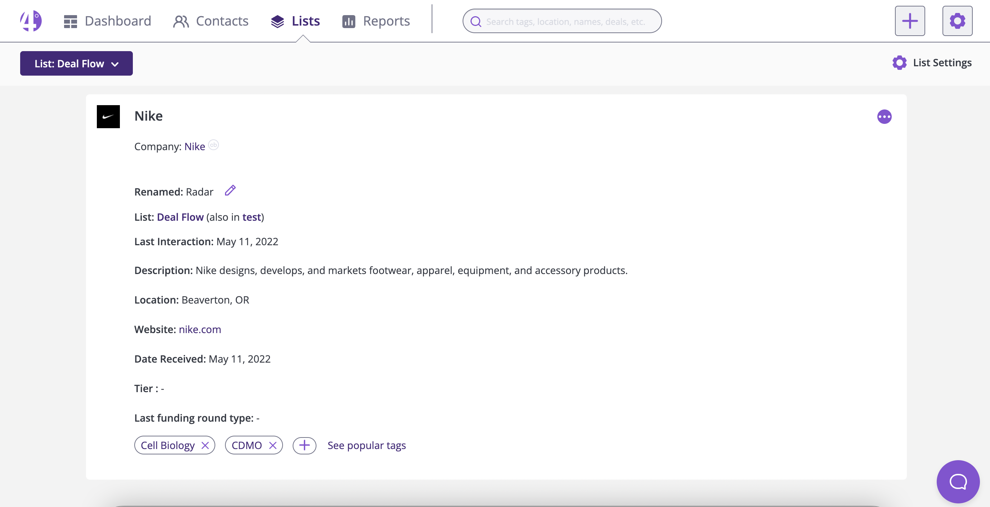This screenshot has width=990, height=507.
Task: Select the Lists tab
Action: 295,21
